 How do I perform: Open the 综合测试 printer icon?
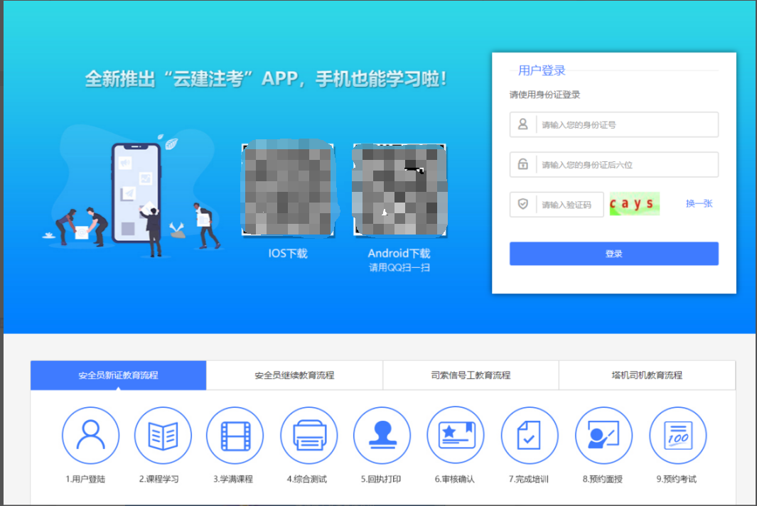pyautogui.click(x=308, y=435)
